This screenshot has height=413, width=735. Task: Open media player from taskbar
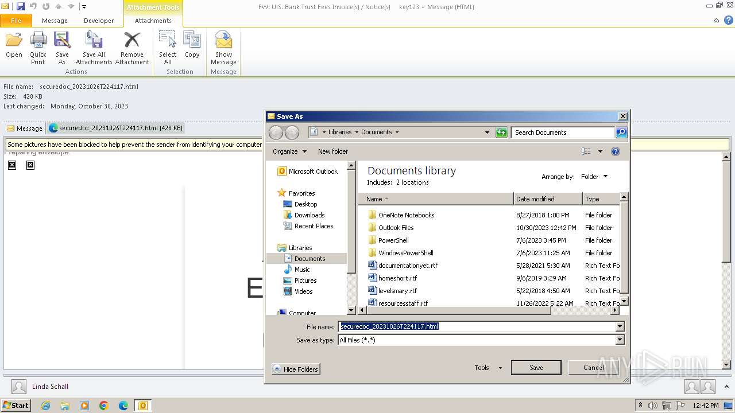[x=84, y=406]
